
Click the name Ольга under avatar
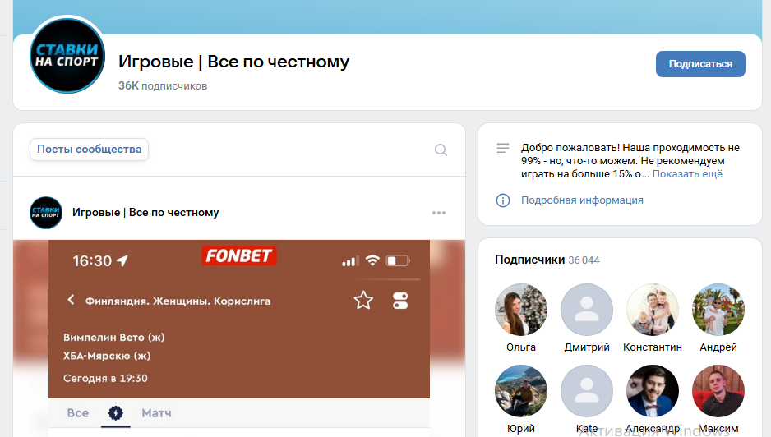(x=521, y=347)
